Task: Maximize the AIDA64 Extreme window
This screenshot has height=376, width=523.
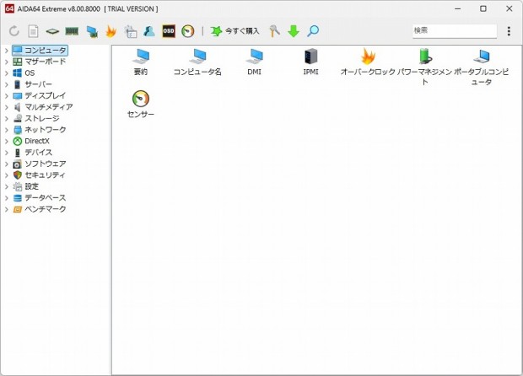Action: point(483,8)
